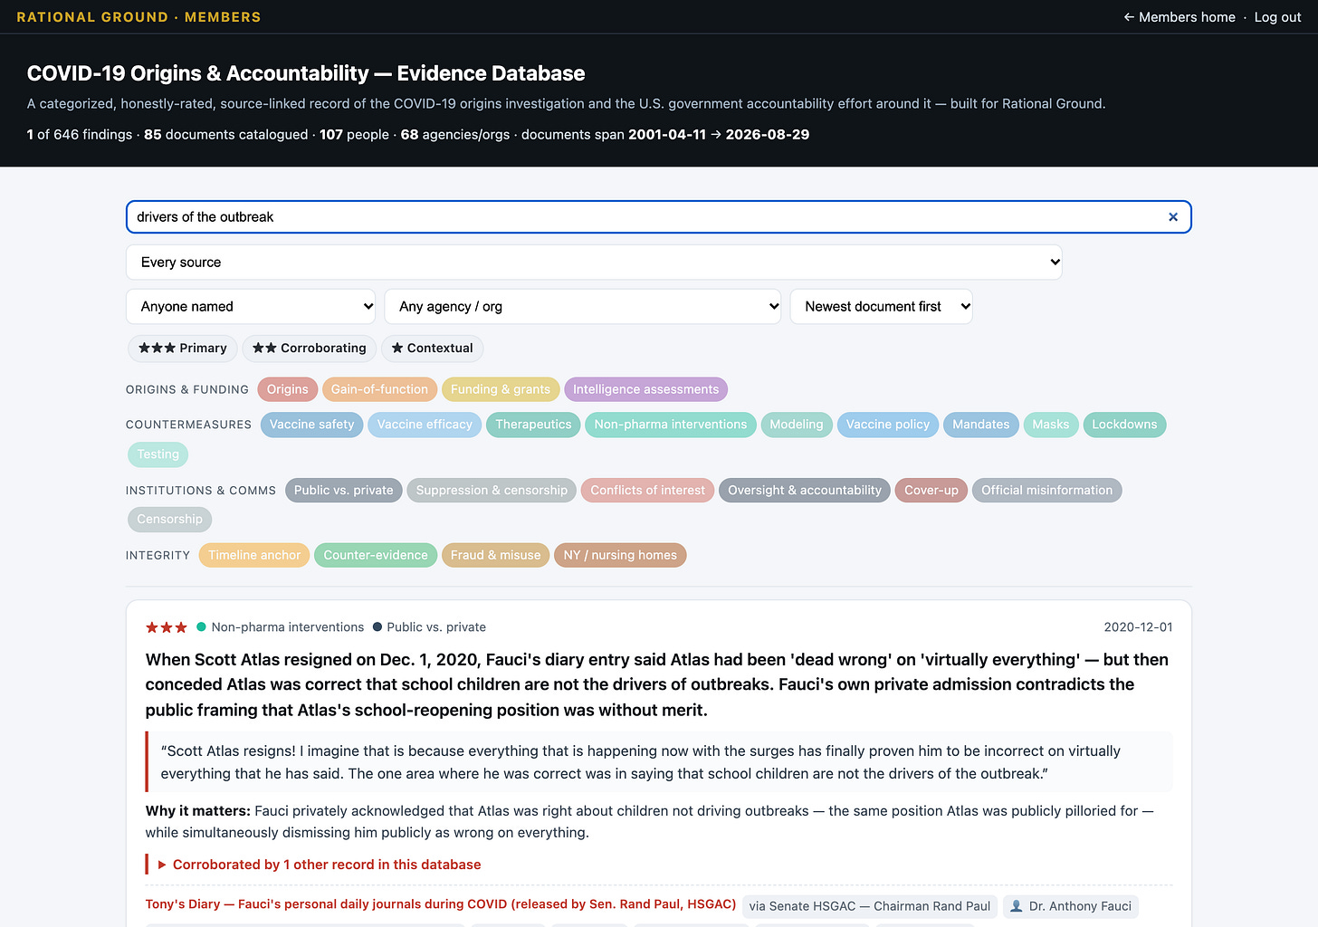Image resolution: width=1318 pixels, height=927 pixels.
Task: Open the Every source dropdown
Action: coord(594,263)
